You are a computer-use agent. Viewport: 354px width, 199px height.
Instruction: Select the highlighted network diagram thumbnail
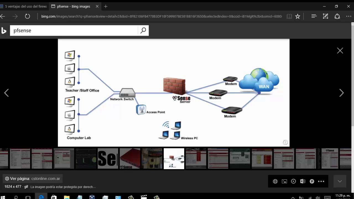(174, 158)
